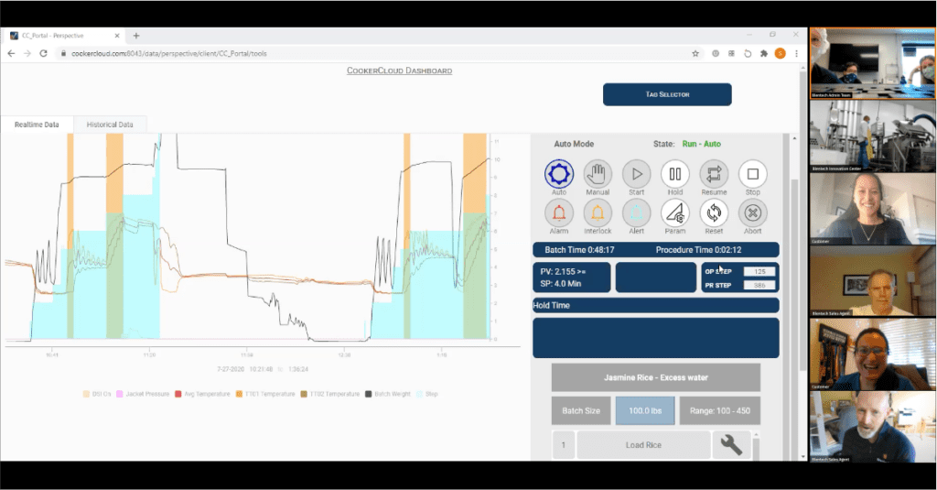The height and width of the screenshot is (490, 937).
Task: Click the 100.0 lbs batch size field
Action: click(x=642, y=410)
